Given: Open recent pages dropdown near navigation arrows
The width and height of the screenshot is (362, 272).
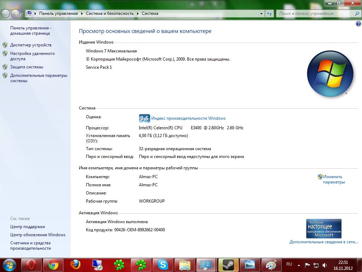Looking at the screenshot, I should point(22,14).
